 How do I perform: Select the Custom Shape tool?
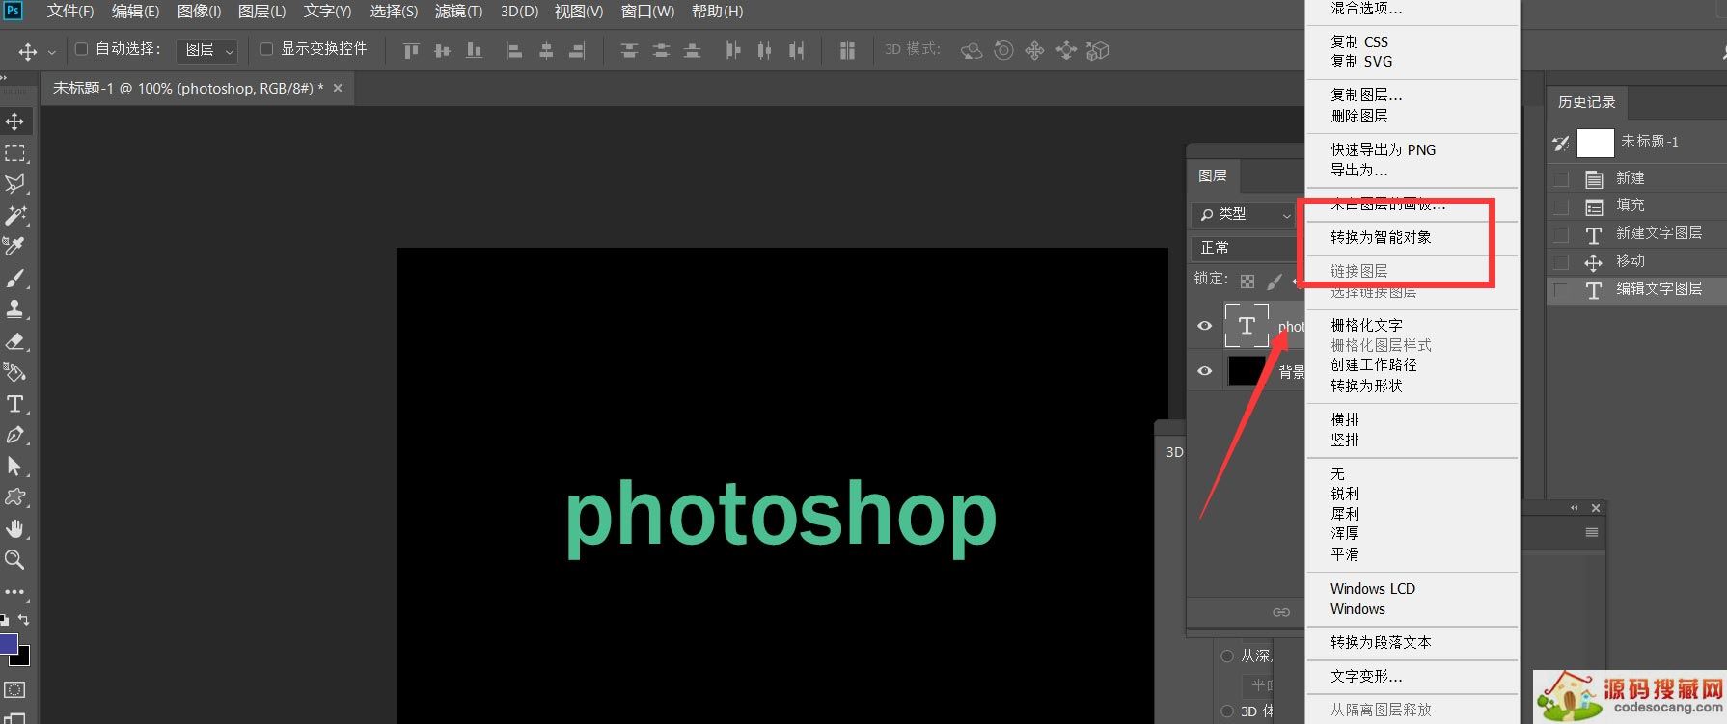[15, 497]
